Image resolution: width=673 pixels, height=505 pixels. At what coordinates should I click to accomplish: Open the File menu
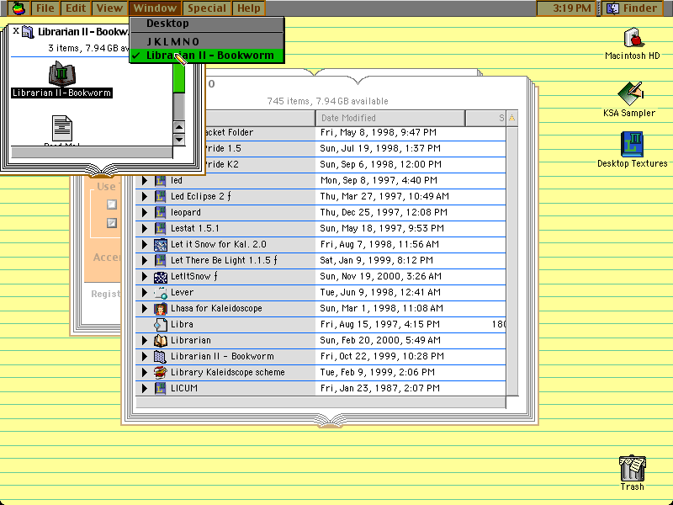coord(45,8)
